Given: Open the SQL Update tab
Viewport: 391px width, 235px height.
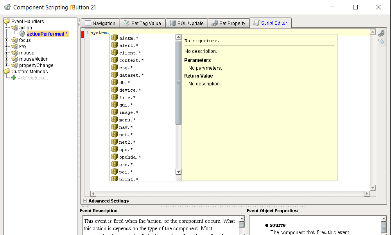Looking at the screenshot, I should pyautogui.click(x=187, y=23).
